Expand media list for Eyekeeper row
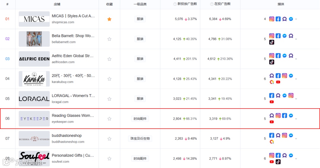The height and width of the screenshot is (168, 320). [x=296, y=119]
